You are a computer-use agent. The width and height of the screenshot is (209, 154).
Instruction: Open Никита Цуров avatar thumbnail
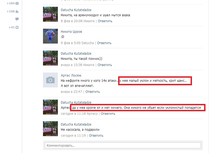(50, 36)
